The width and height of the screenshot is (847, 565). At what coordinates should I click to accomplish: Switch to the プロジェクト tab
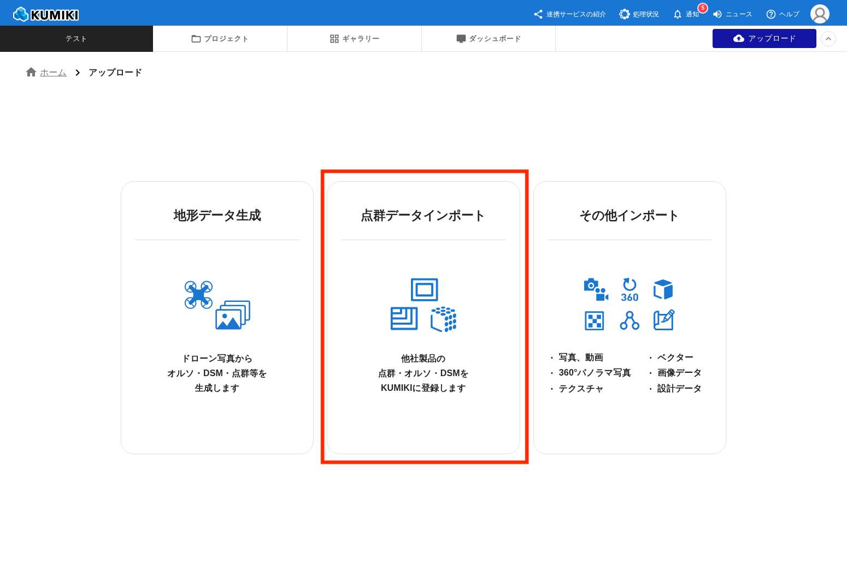(220, 39)
